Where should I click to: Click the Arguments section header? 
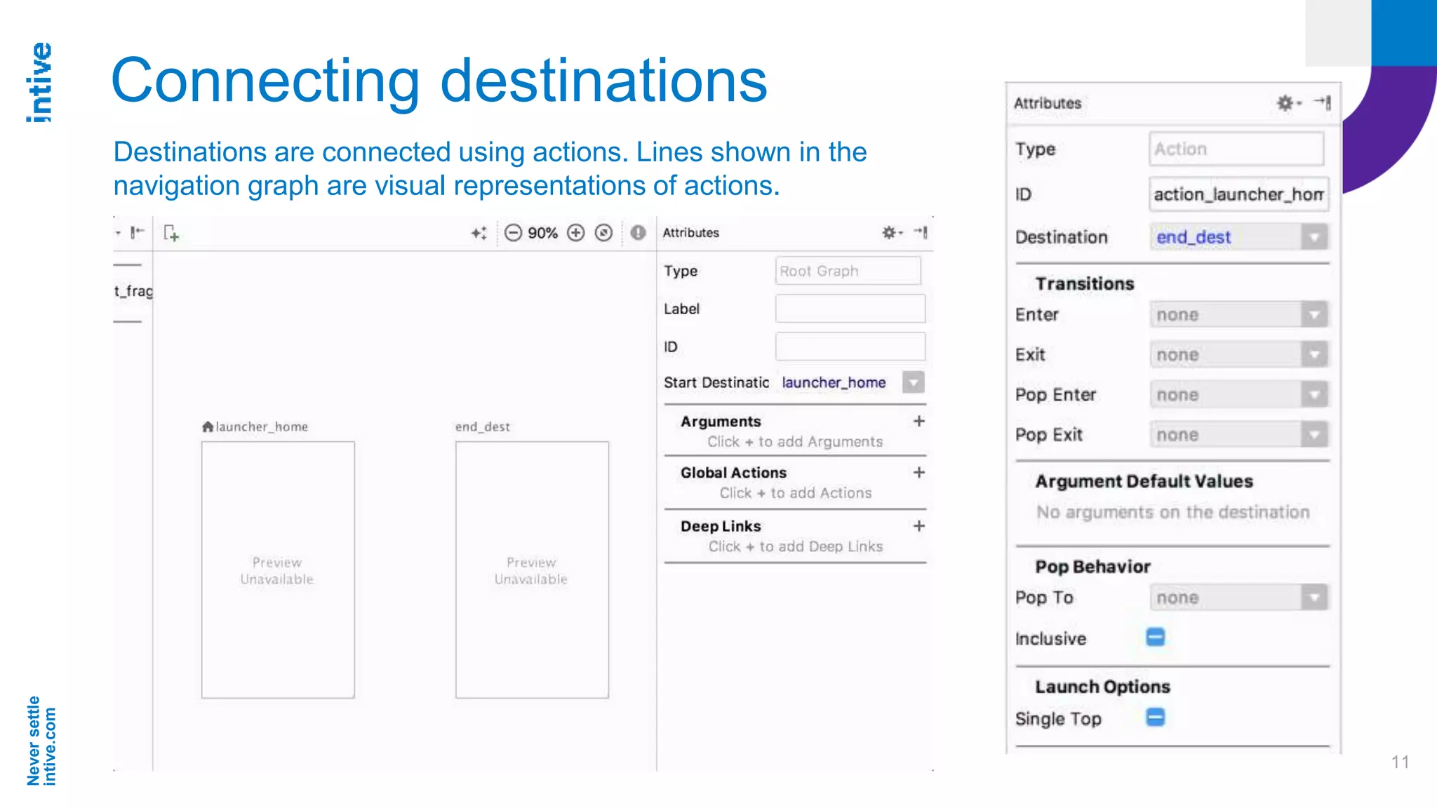pyautogui.click(x=721, y=421)
